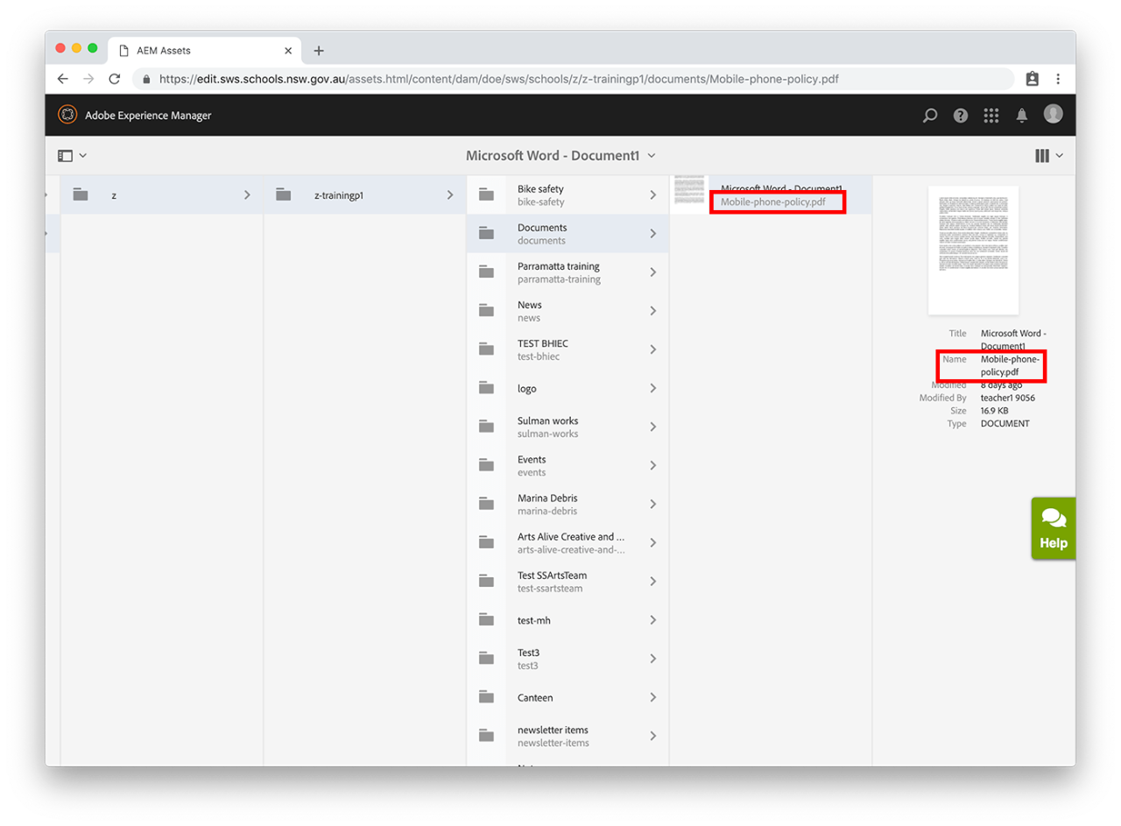The width and height of the screenshot is (1121, 826).
Task: Click the Parramatta training folder icon
Action: coord(486,272)
